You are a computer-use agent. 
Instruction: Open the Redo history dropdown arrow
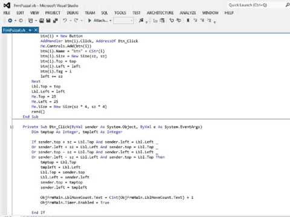[x=82, y=20]
